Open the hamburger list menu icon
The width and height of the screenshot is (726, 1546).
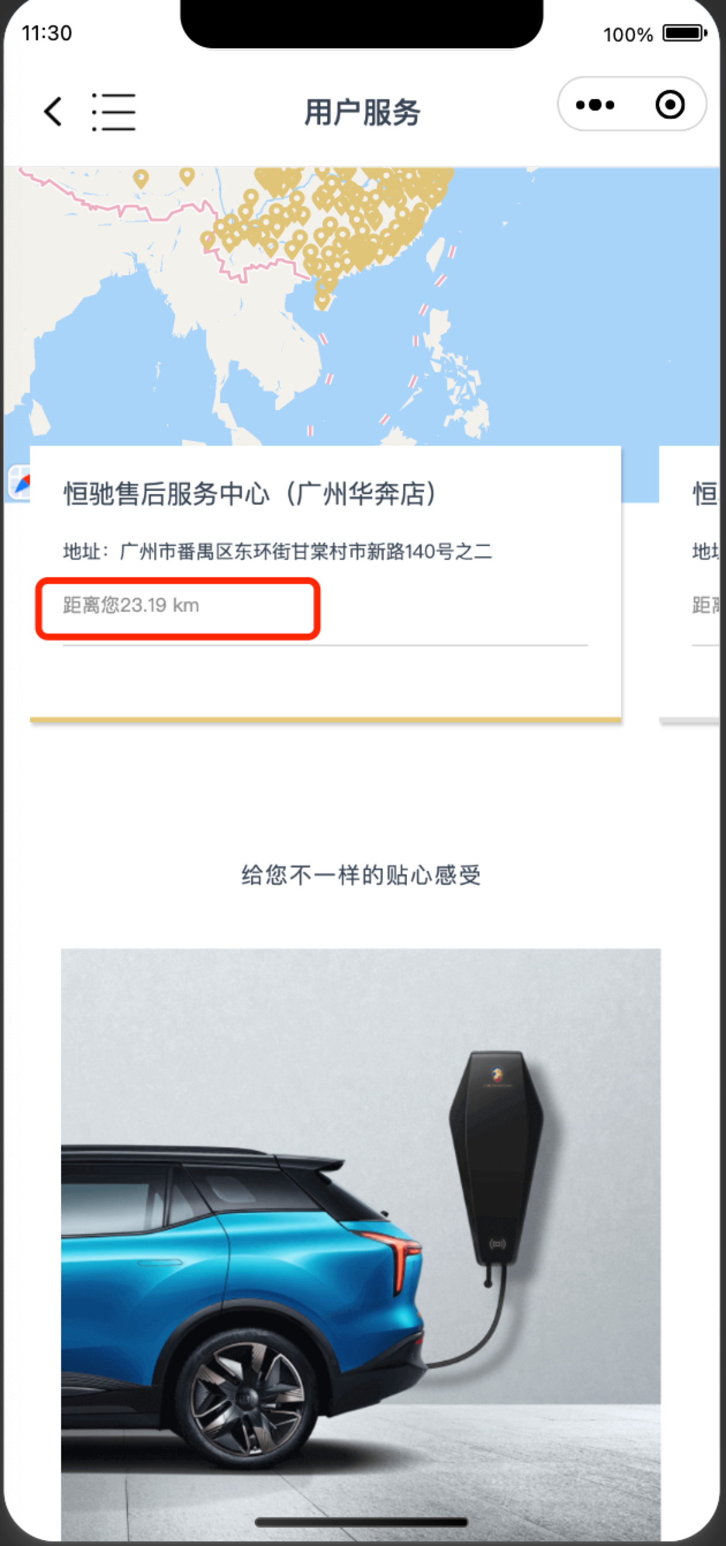(x=114, y=112)
